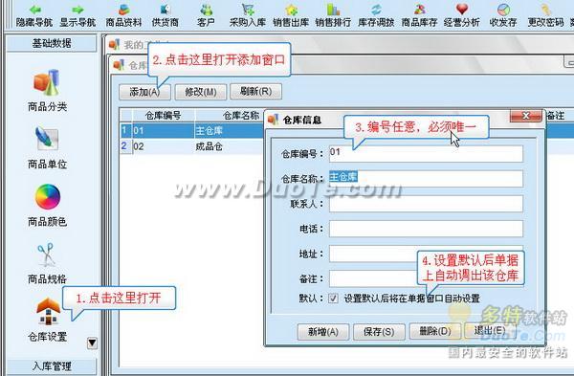Select table row 成品仓
Screen dimensions: 574x376
point(209,146)
